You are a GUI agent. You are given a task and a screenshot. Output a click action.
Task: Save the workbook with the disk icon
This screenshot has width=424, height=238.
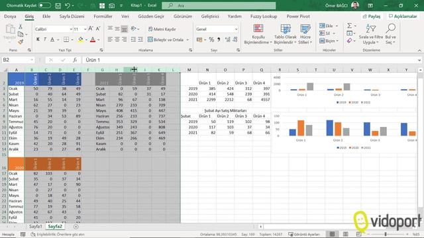pyautogui.click(x=58, y=5)
